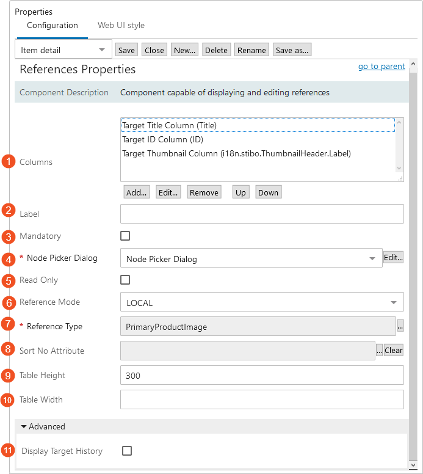Click the scroll-up arrow of the properties panel

pyautogui.click(x=413, y=64)
